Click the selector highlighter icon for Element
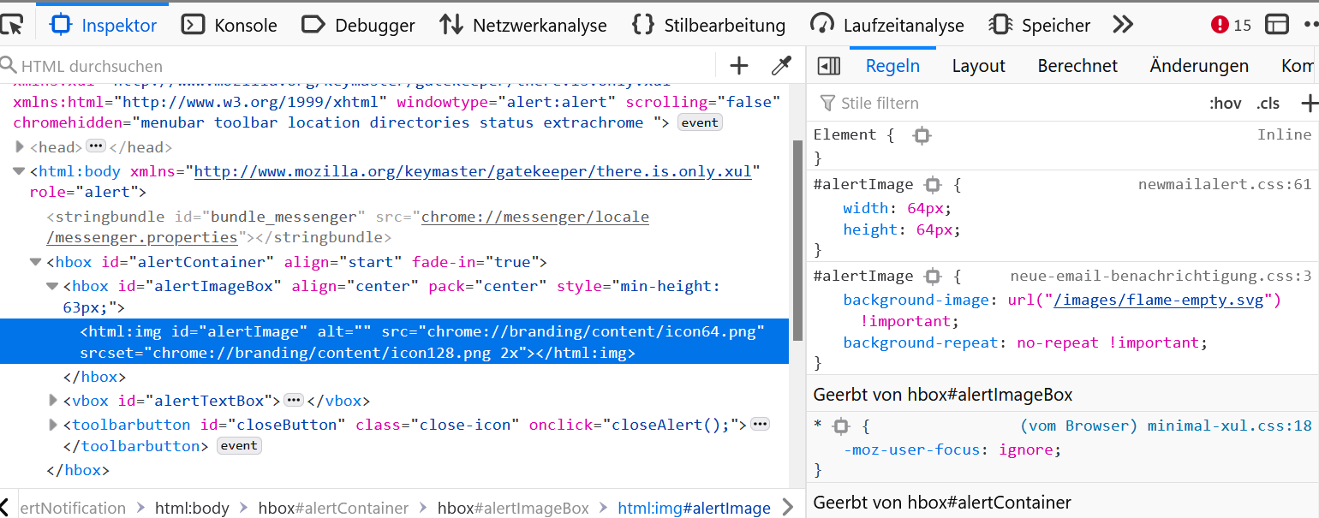Viewport: 1319px width, 518px height. click(x=922, y=135)
